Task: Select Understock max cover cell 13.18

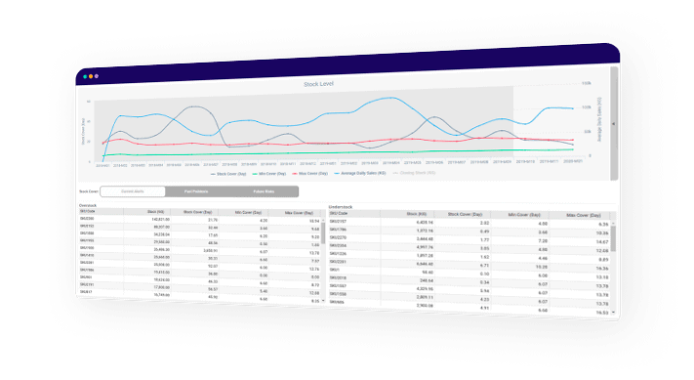Action: (602, 277)
